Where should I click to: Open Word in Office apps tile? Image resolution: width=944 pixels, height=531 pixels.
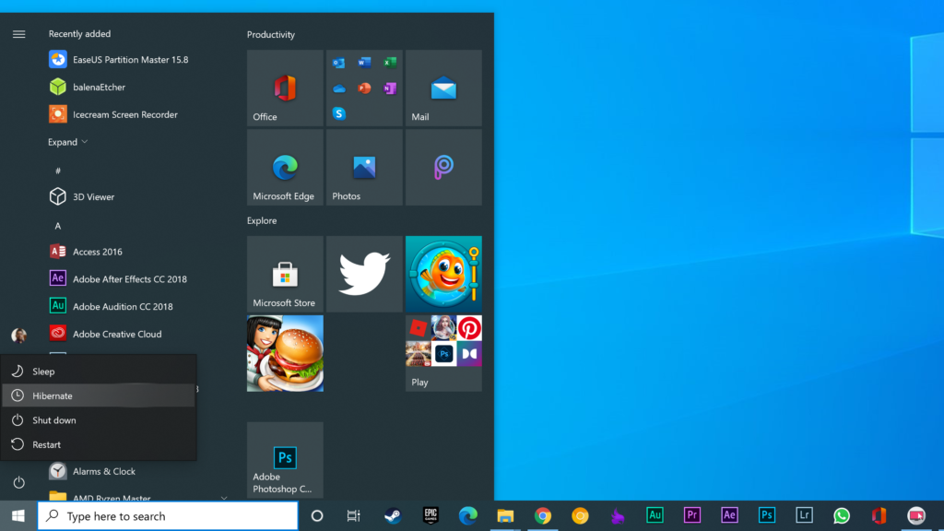click(x=364, y=63)
